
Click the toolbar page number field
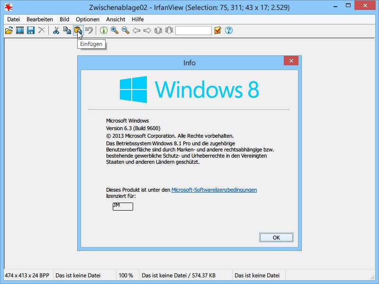coord(193,30)
